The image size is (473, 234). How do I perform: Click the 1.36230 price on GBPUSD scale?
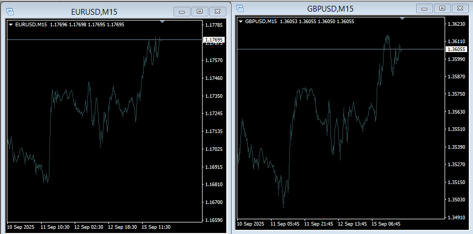[457, 24]
